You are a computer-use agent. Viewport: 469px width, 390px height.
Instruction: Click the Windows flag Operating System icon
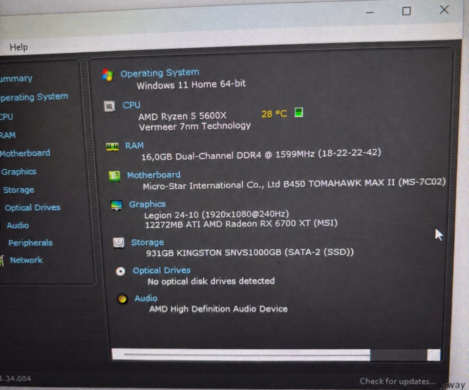107,75
